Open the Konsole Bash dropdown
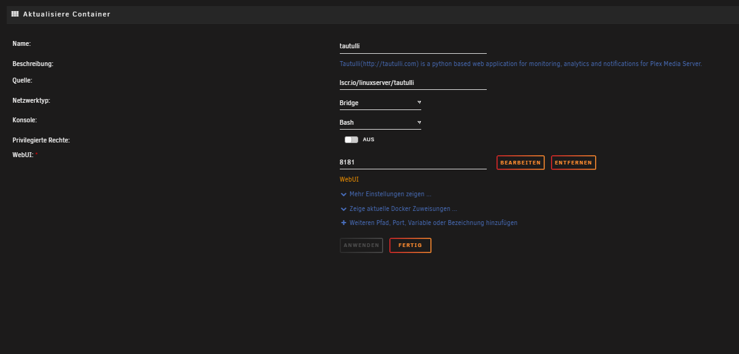This screenshot has width=739, height=354. (x=380, y=122)
